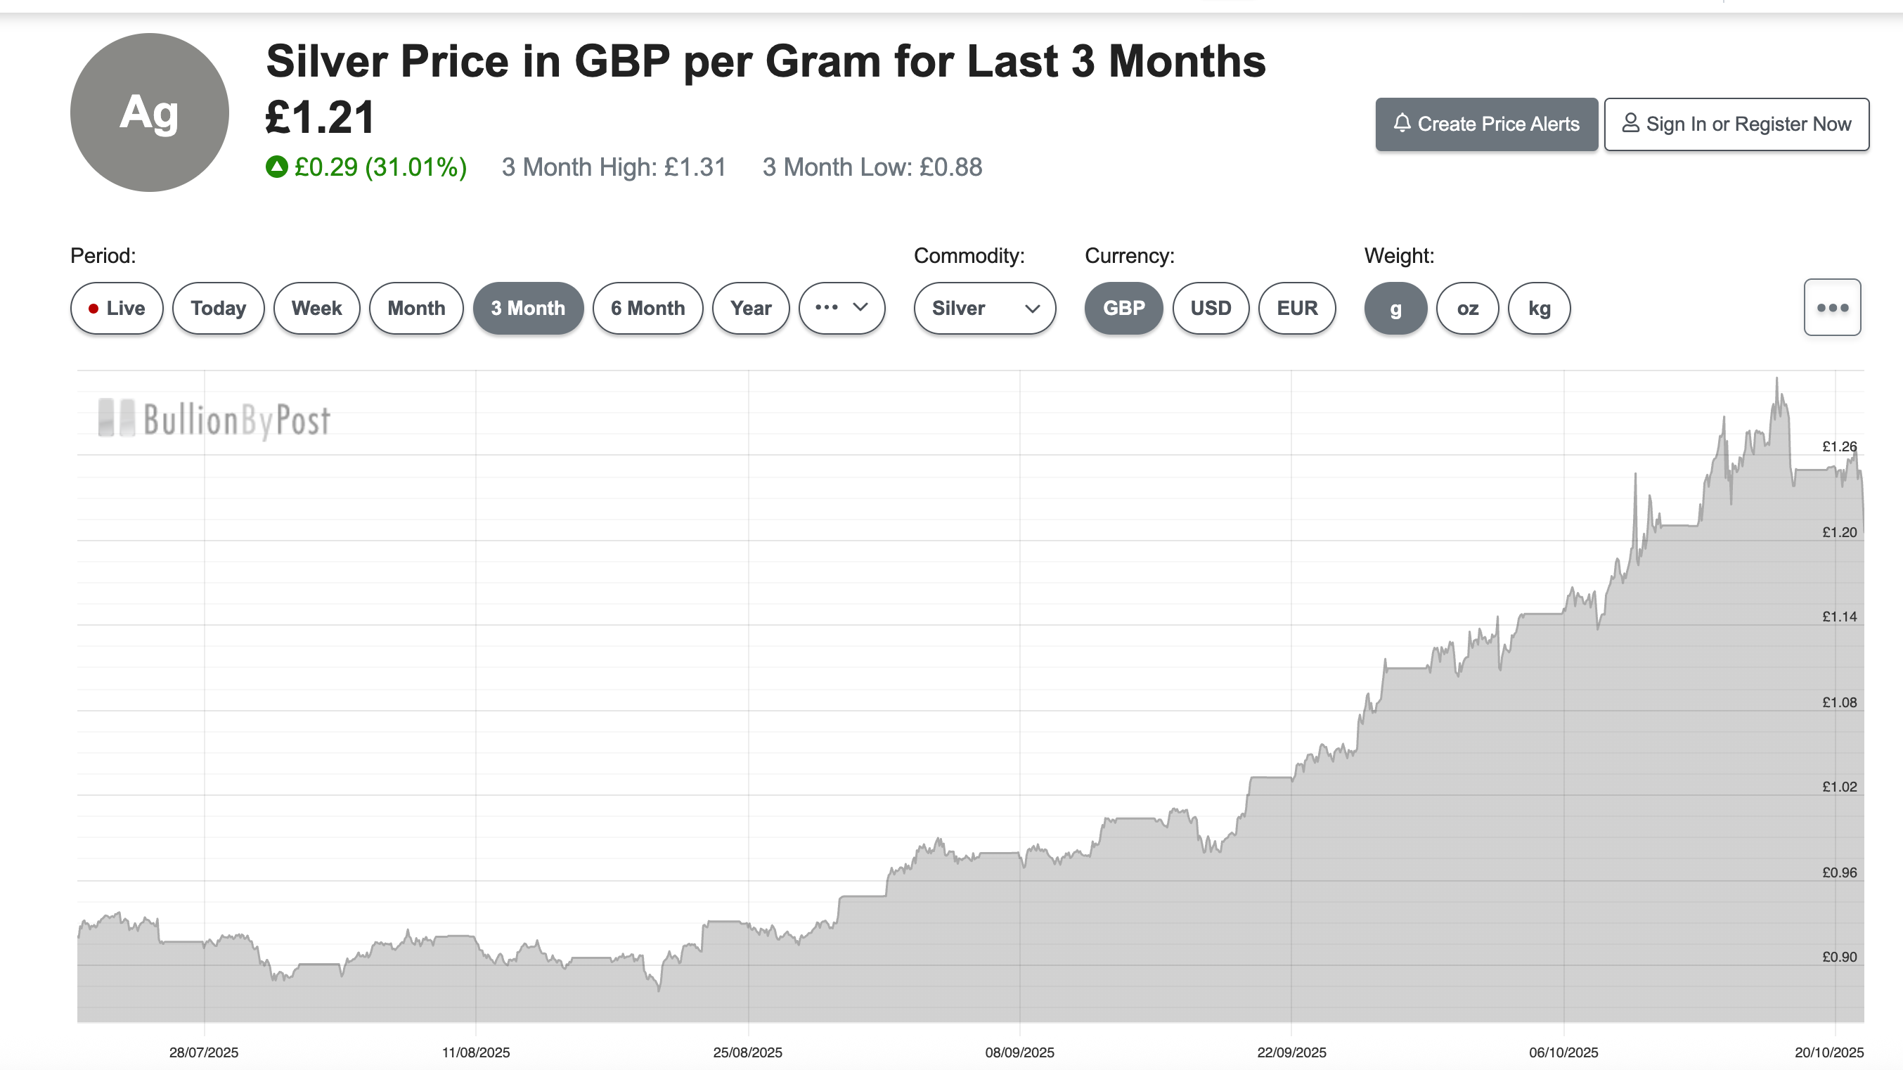
Task: Select USD as the currency
Action: [x=1210, y=308]
